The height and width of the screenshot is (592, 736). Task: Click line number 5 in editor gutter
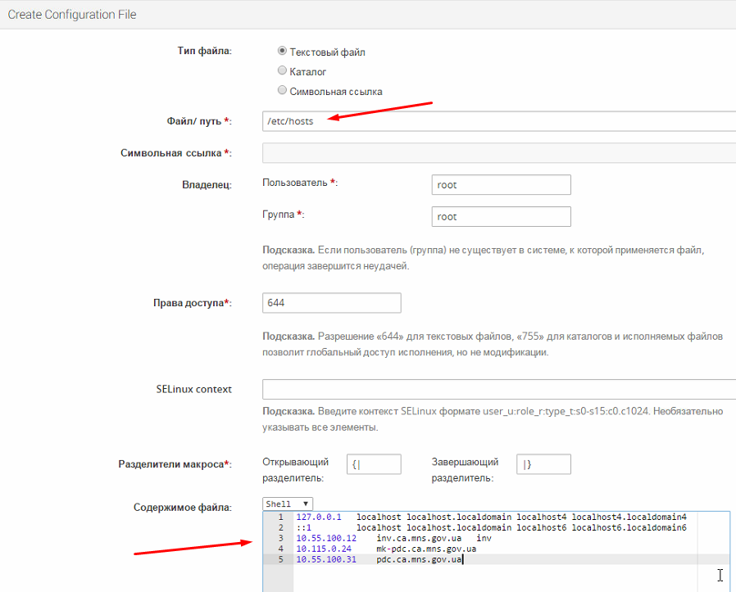point(279,559)
